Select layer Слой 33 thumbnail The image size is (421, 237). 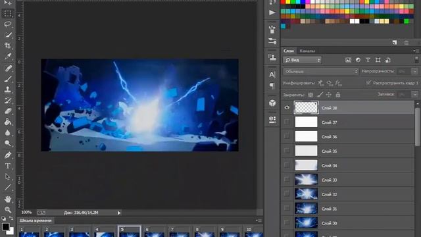306,180
